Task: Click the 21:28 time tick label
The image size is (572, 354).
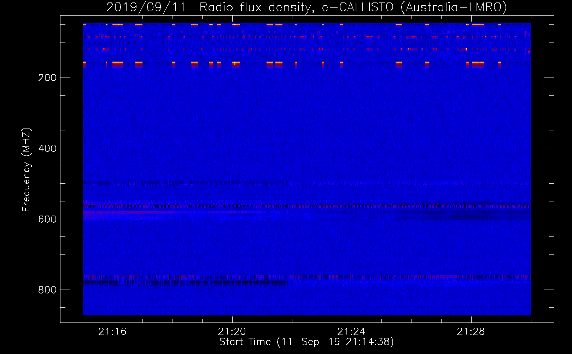Action: click(471, 332)
